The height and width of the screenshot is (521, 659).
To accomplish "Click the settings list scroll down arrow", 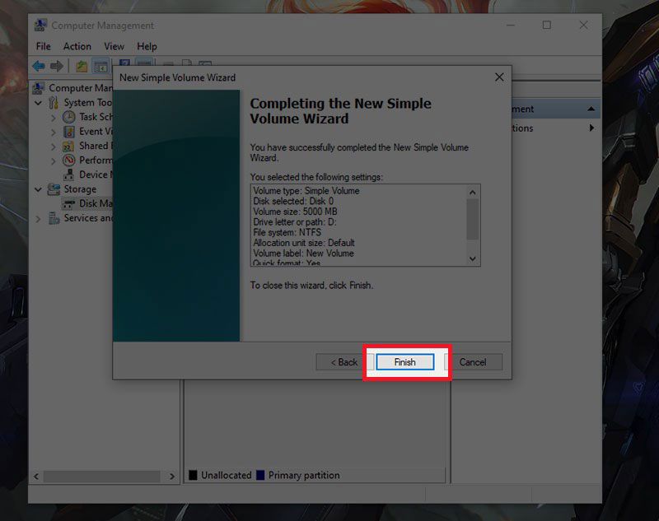I will click(472, 258).
